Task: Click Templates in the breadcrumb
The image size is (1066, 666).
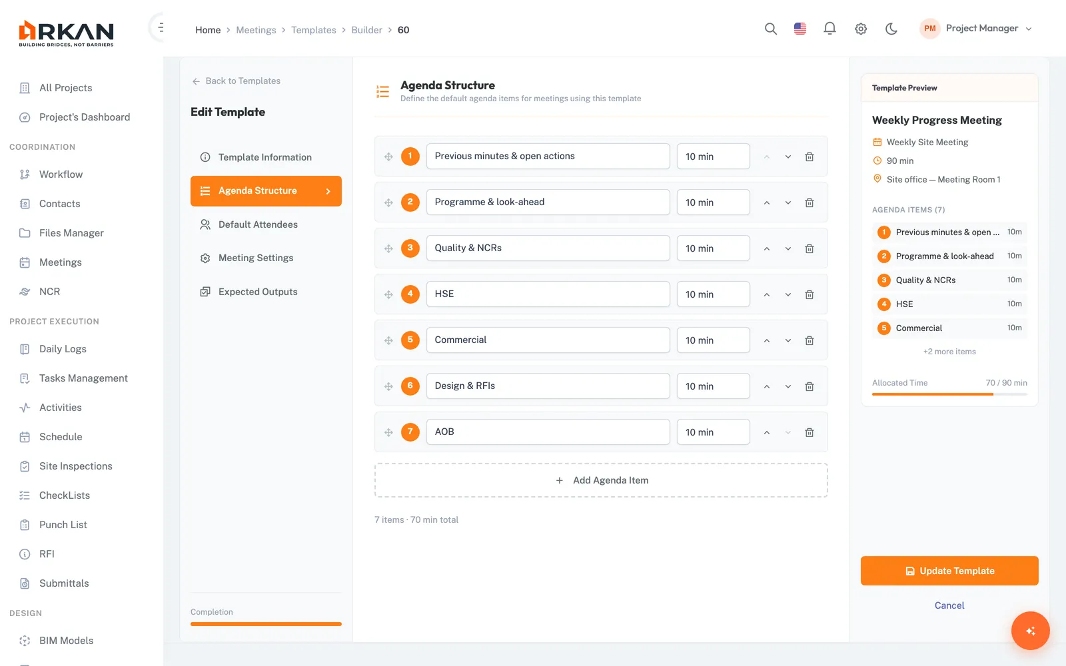Action: (x=313, y=30)
